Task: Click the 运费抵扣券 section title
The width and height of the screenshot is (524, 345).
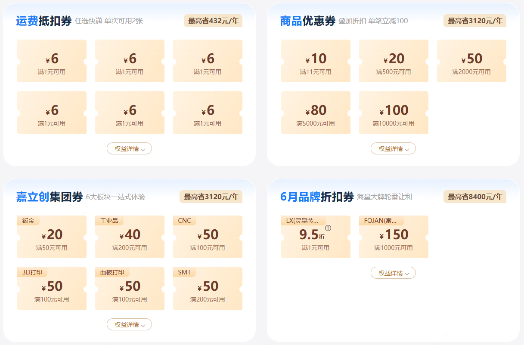Action: (43, 21)
